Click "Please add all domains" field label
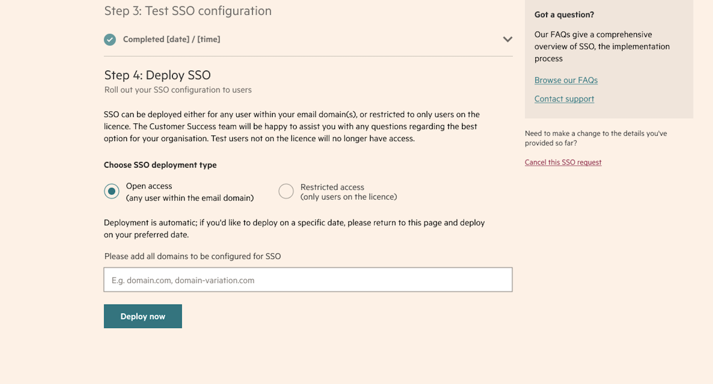Image resolution: width=713 pixels, height=384 pixels. (x=193, y=256)
